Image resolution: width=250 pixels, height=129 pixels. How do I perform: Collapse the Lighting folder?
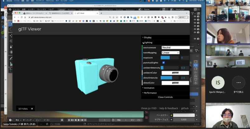pos(148,42)
